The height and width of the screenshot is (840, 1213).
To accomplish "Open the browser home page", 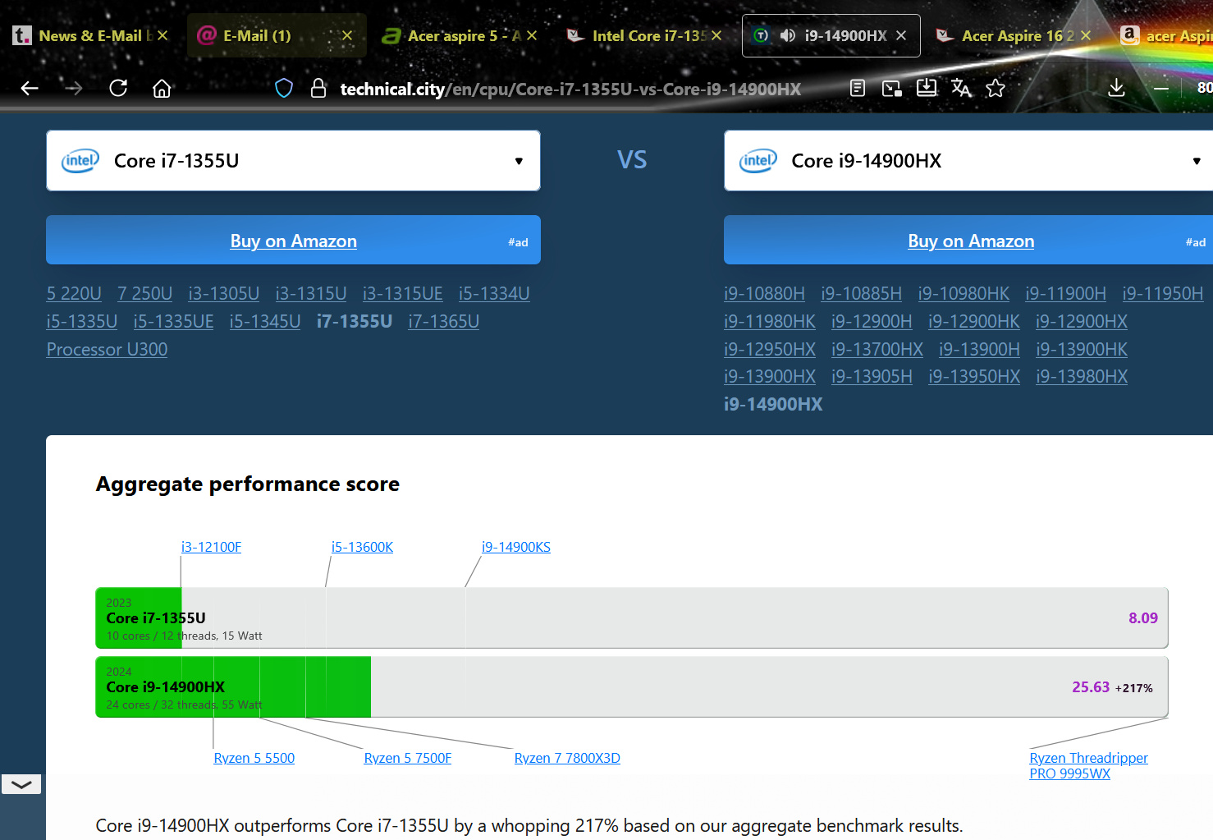I will coord(162,88).
